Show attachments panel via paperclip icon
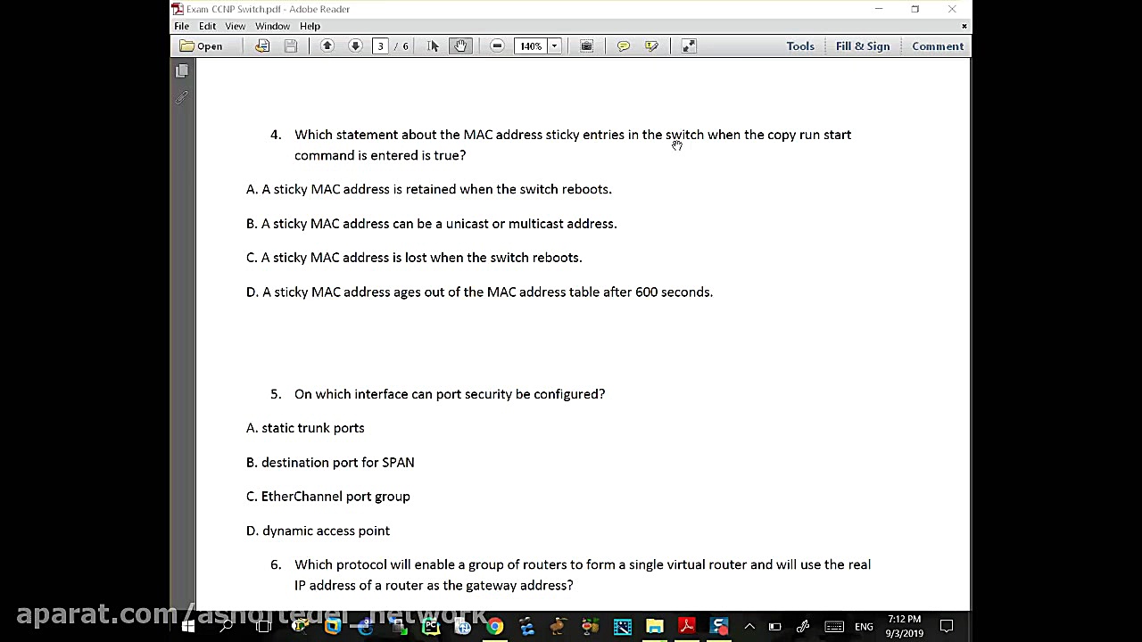This screenshot has height=642, width=1142. [x=182, y=97]
